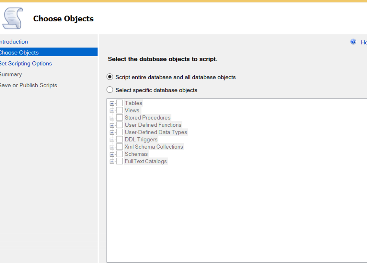
Task: Expand the Xml Schema Collections node
Action: [x=112, y=147]
